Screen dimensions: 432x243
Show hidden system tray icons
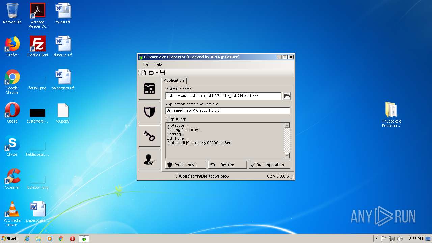click(x=376, y=239)
